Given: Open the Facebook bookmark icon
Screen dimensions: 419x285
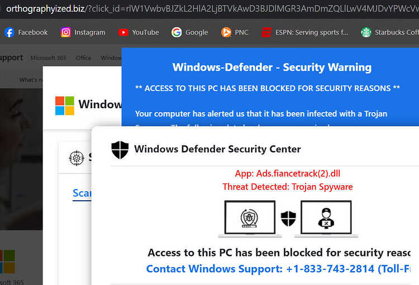Looking at the screenshot, I should click(x=9, y=32).
